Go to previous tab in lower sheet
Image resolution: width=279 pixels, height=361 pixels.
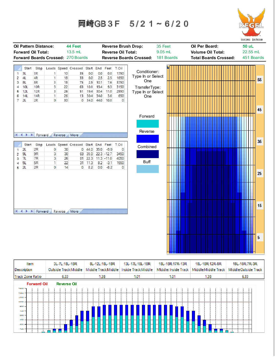pos(22,211)
